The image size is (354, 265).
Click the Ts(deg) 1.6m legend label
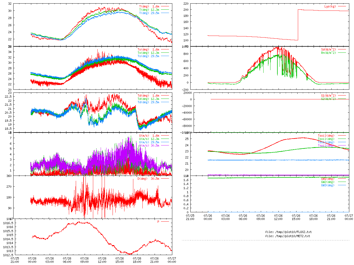(149, 50)
